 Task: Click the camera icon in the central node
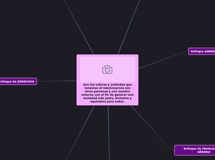[107, 70]
